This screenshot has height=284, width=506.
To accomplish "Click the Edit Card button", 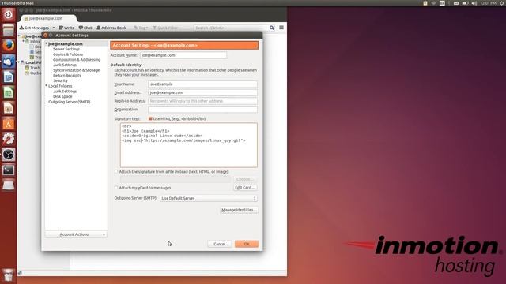I will tap(245, 188).
